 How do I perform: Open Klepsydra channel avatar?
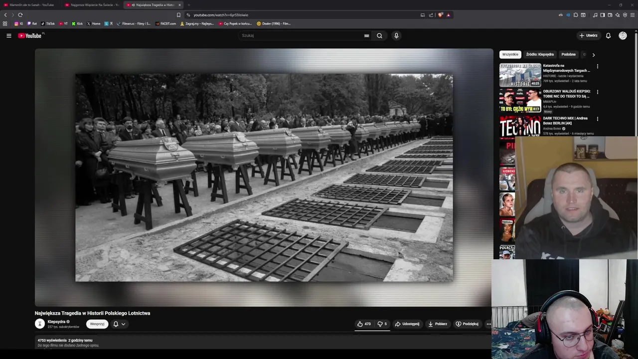coord(39,324)
